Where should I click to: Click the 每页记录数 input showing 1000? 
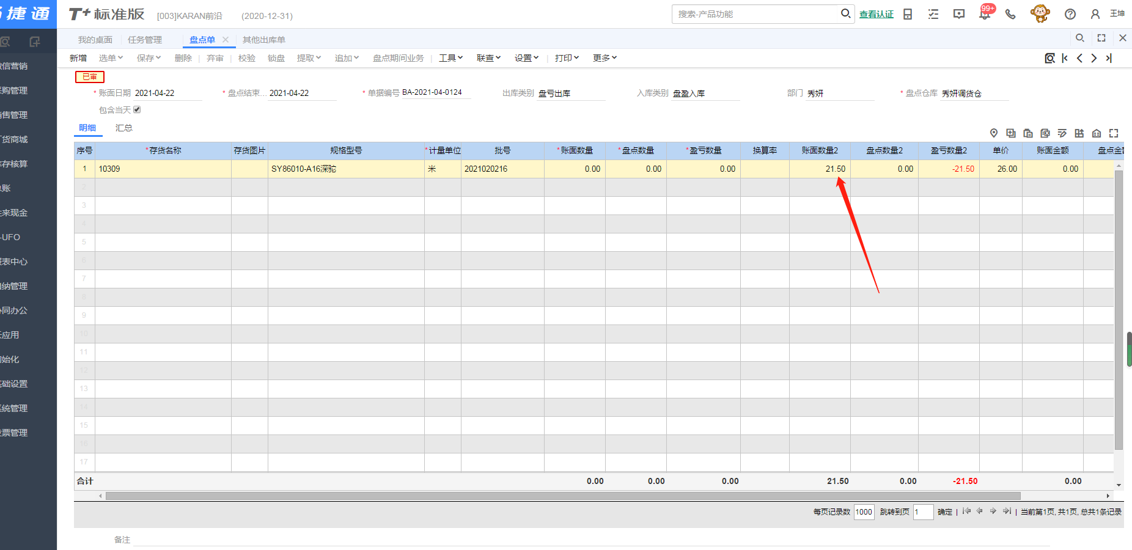coord(864,512)
